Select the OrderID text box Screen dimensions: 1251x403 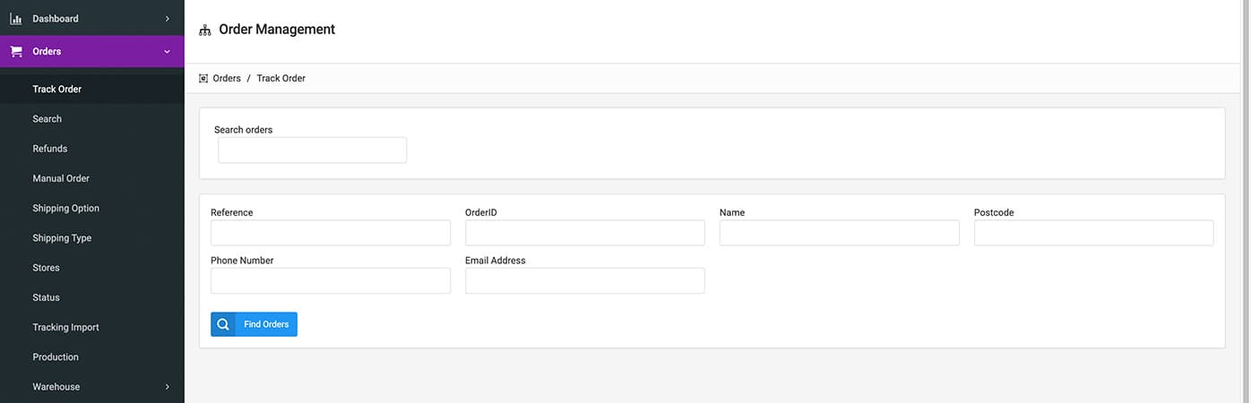pos(584,233)
